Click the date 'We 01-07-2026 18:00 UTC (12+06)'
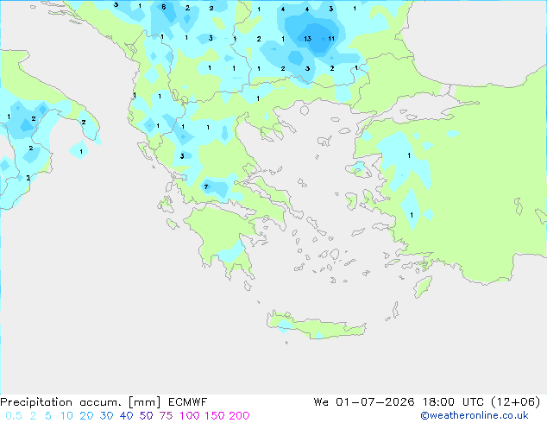This screenshot has height=423, width=547. [x=427, y=402]
